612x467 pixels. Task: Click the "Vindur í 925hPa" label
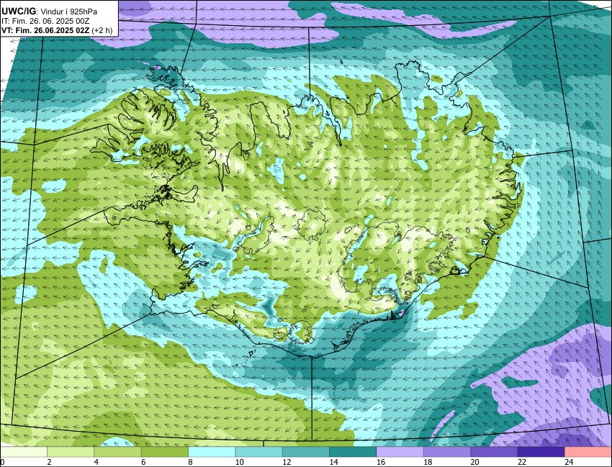pos(69,12)
